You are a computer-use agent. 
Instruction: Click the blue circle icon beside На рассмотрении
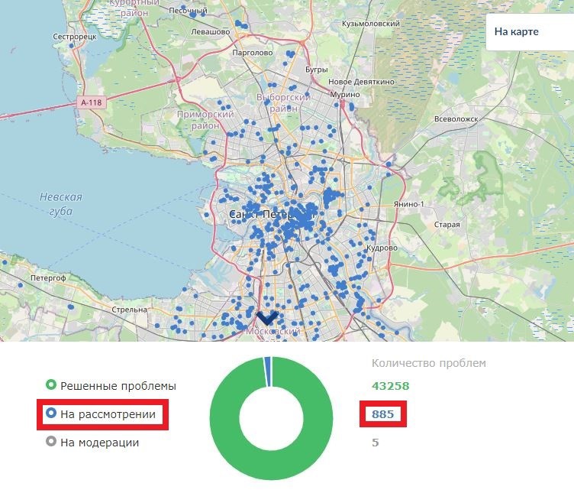pyautogui.click(x=51, y=414)
